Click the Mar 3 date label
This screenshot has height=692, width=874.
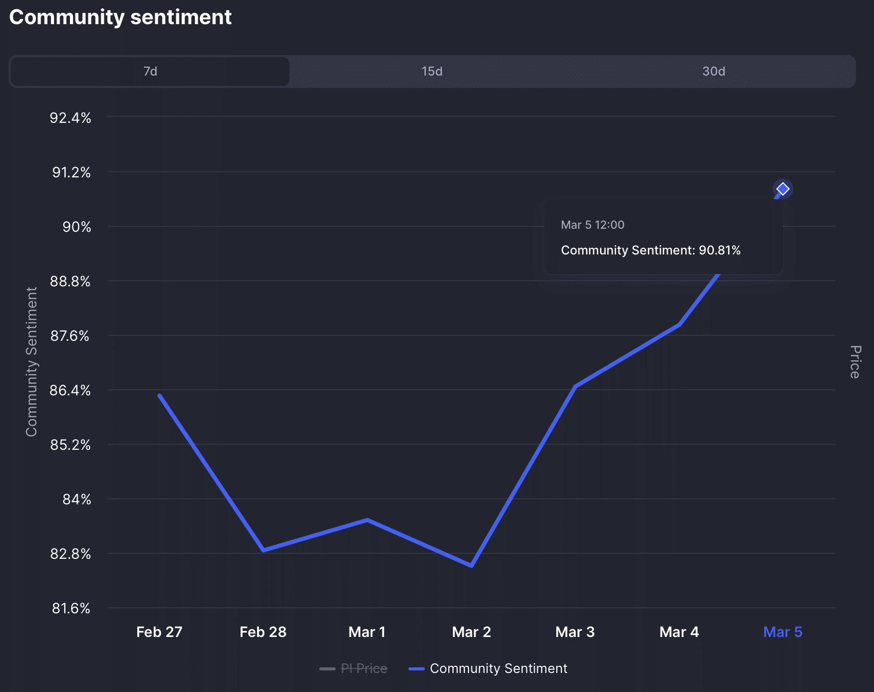574,632
